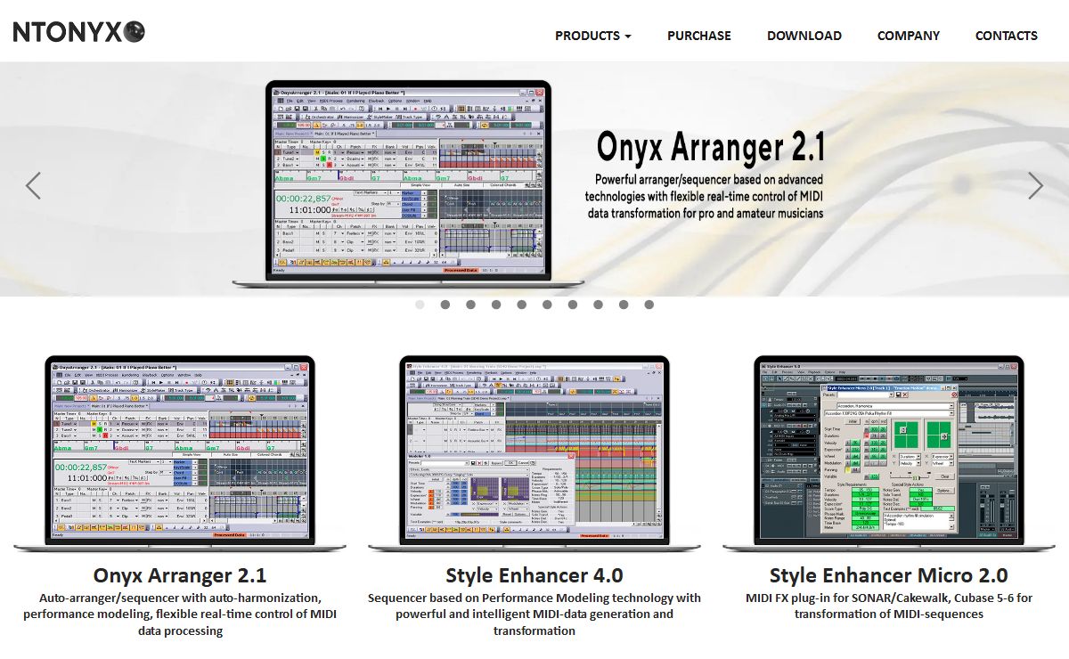Select the seventh carousel dot
1069x659 pixels.
point(573,305)
